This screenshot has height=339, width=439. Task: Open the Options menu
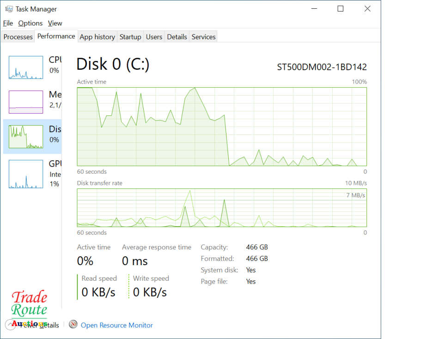[x=30, y=23]
